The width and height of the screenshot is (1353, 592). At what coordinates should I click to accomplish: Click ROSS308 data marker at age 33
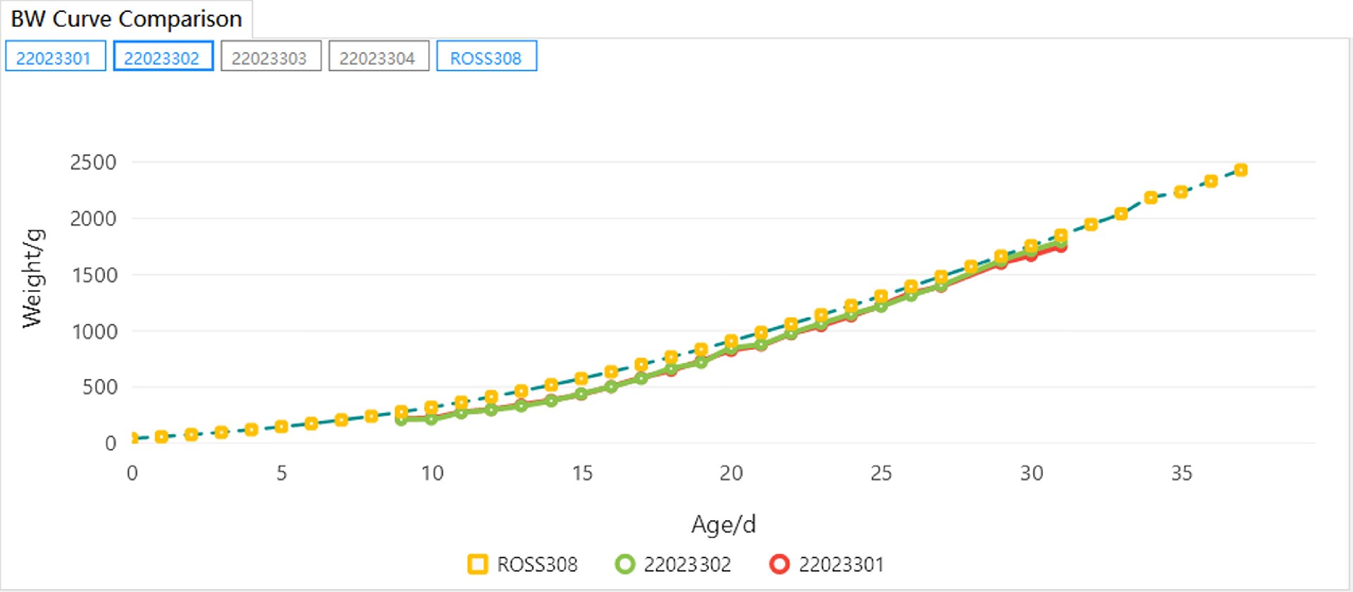[1121, 214]
